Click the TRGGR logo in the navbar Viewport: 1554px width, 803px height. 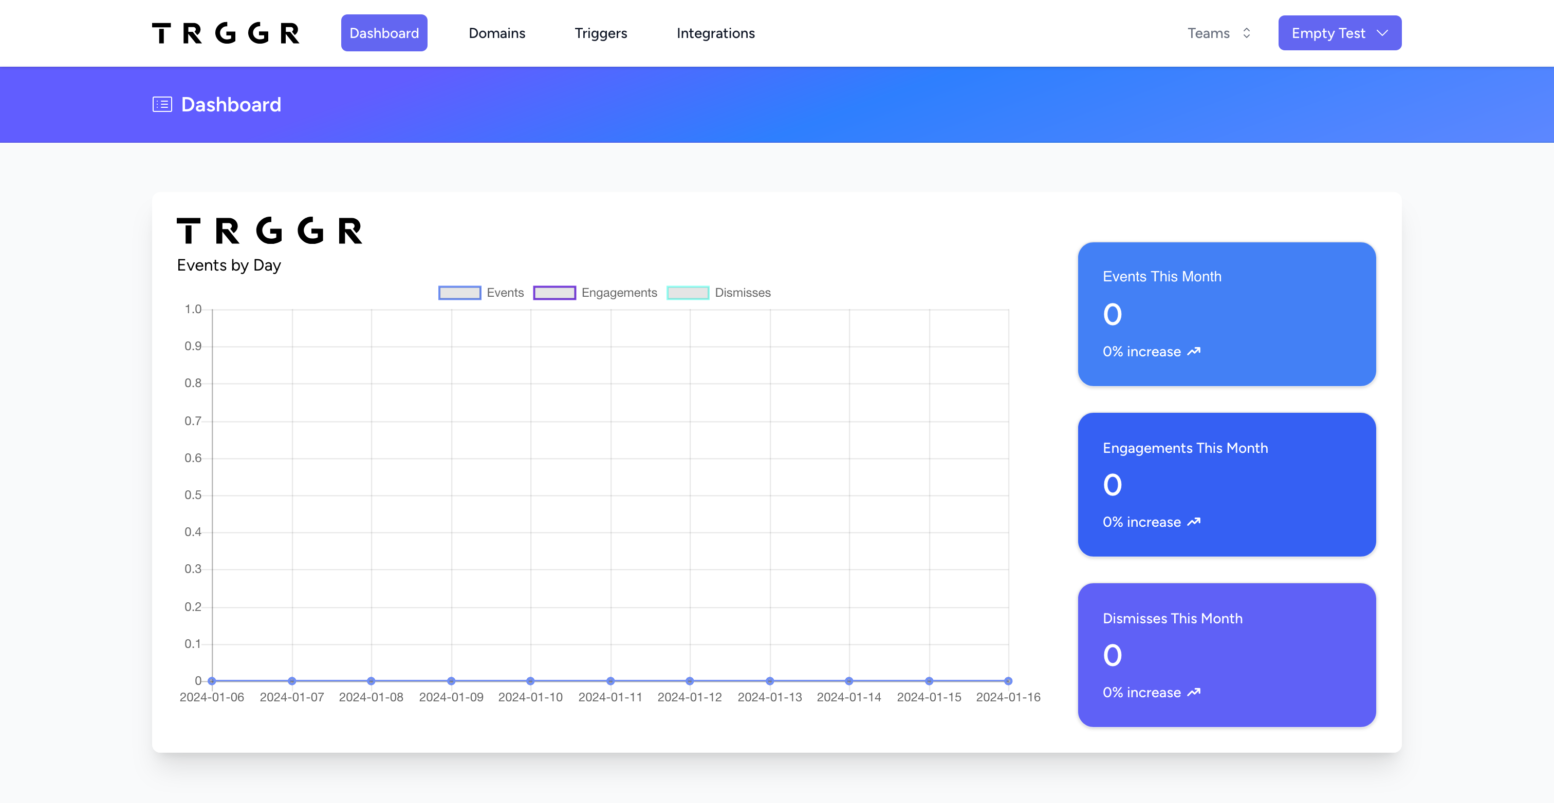[225, 33]
